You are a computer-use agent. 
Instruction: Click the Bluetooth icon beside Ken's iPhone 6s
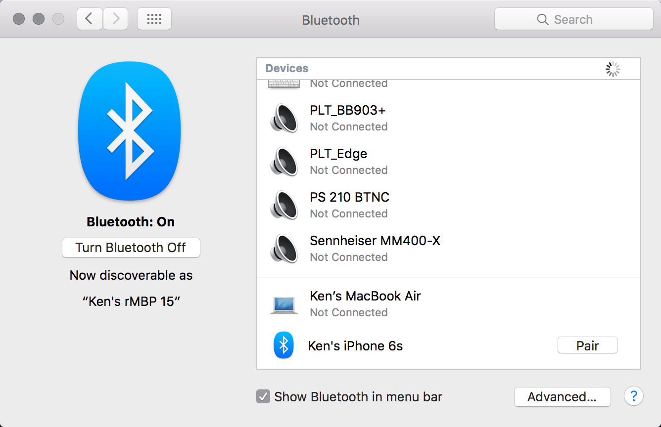pos(283,345)
